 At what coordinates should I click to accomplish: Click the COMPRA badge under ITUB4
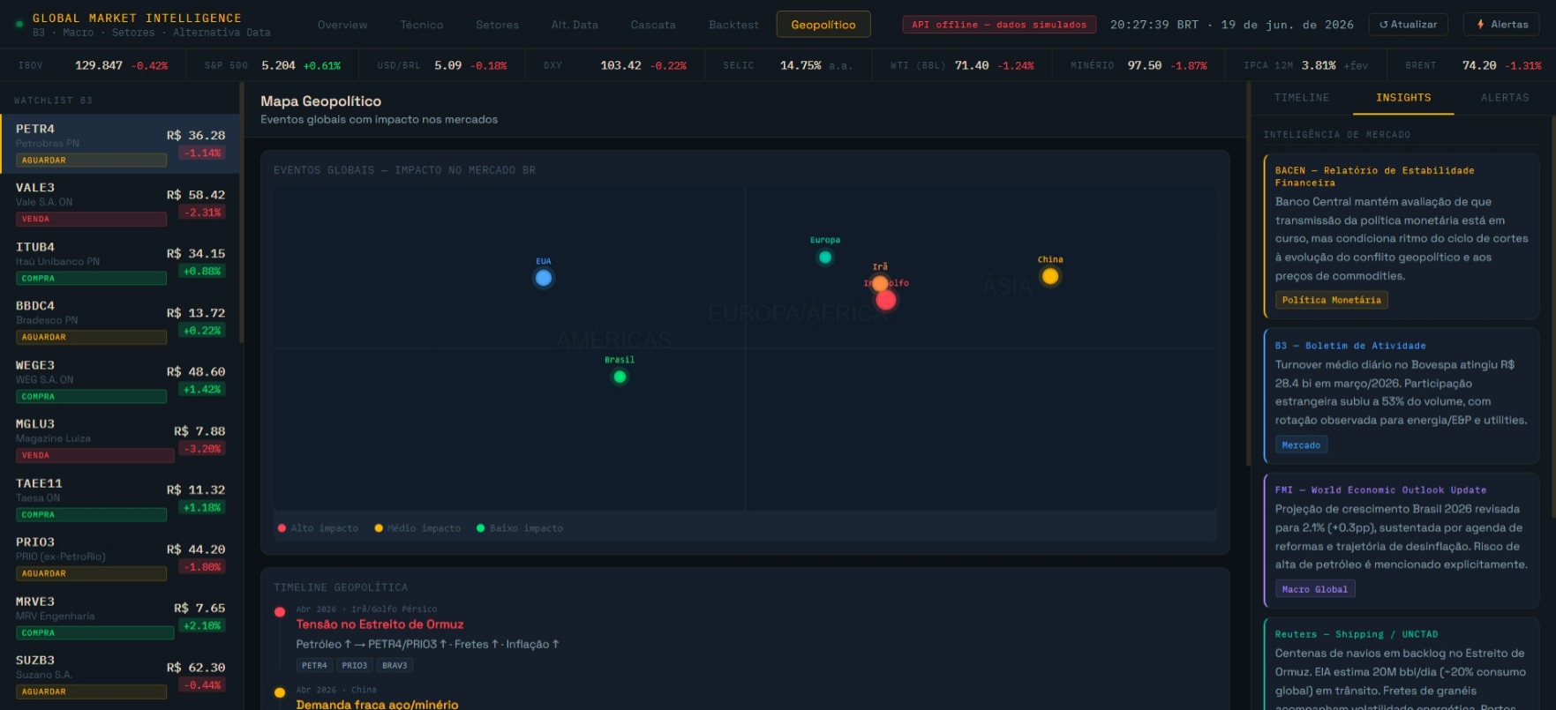click(91, 278)
